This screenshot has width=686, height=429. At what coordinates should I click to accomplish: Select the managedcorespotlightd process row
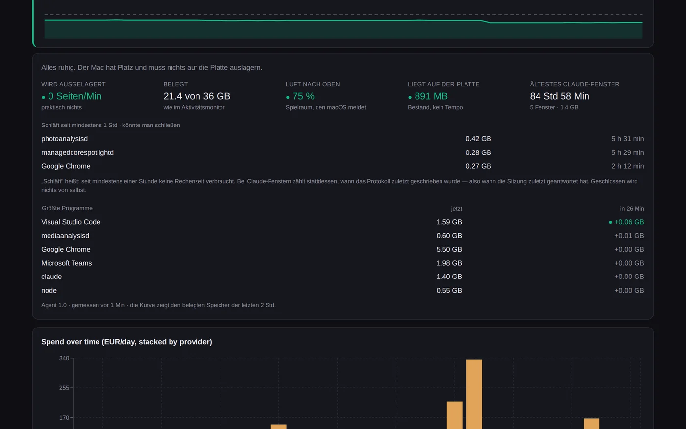pyautogui.click(x=343, y=152)
